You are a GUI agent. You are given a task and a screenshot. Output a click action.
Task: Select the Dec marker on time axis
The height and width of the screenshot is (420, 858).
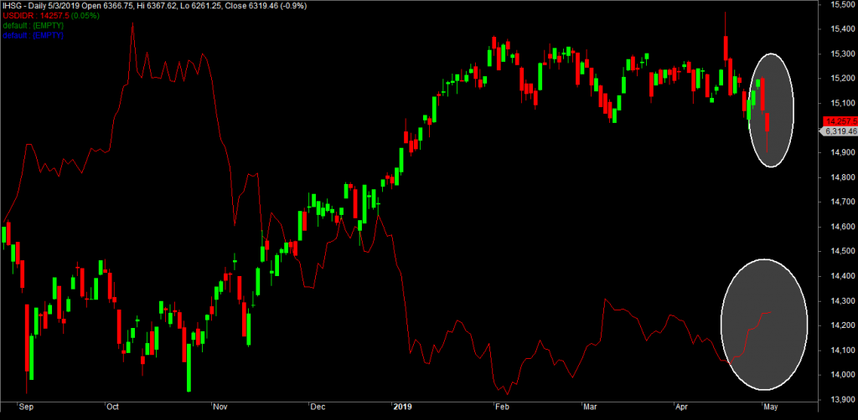coord(318,407)
